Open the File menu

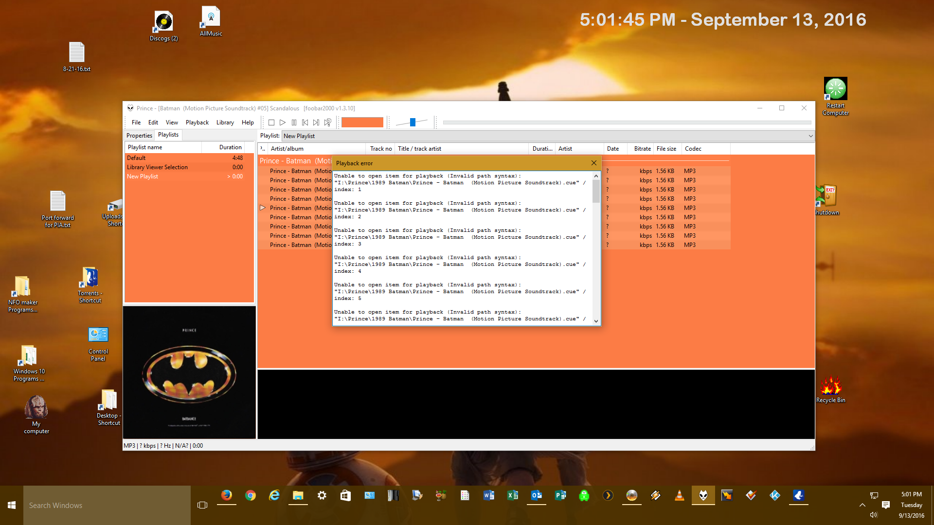[x=136, y=122]
